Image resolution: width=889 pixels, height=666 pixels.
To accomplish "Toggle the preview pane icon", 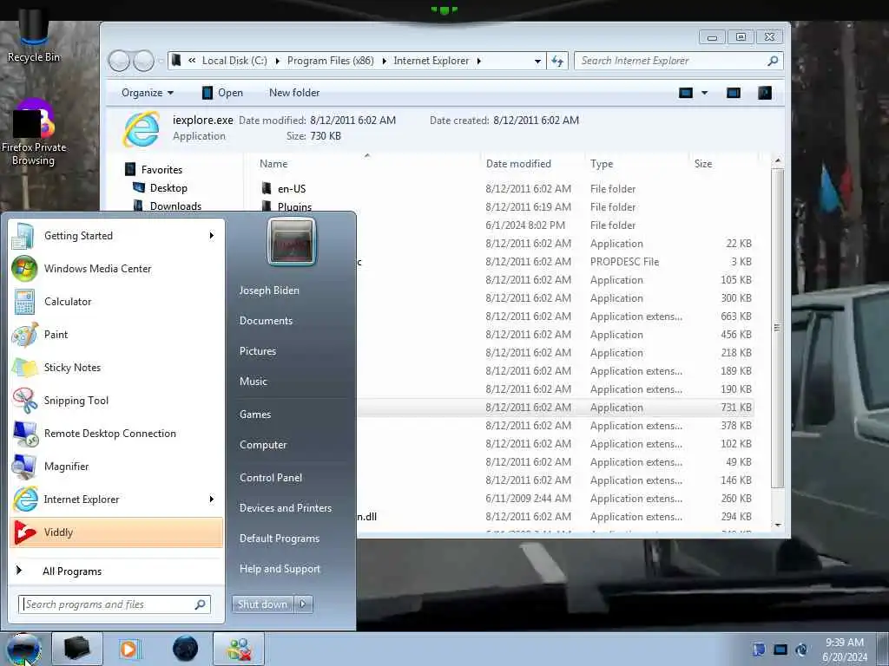I will click(733, 93).
